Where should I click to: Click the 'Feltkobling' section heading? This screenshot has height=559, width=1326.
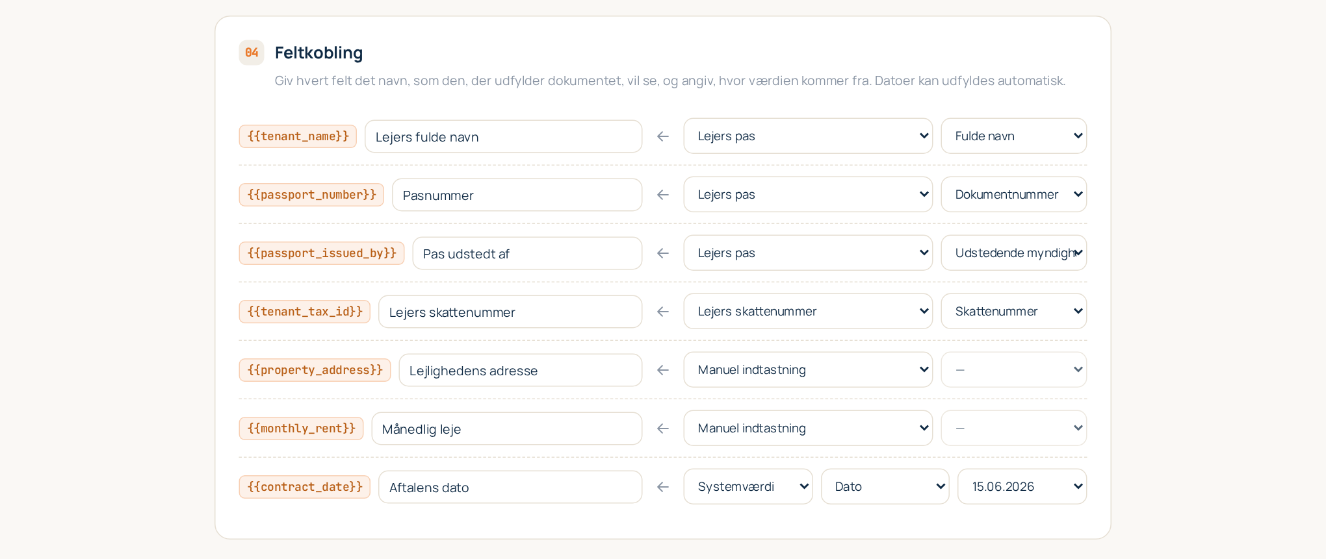318,53
